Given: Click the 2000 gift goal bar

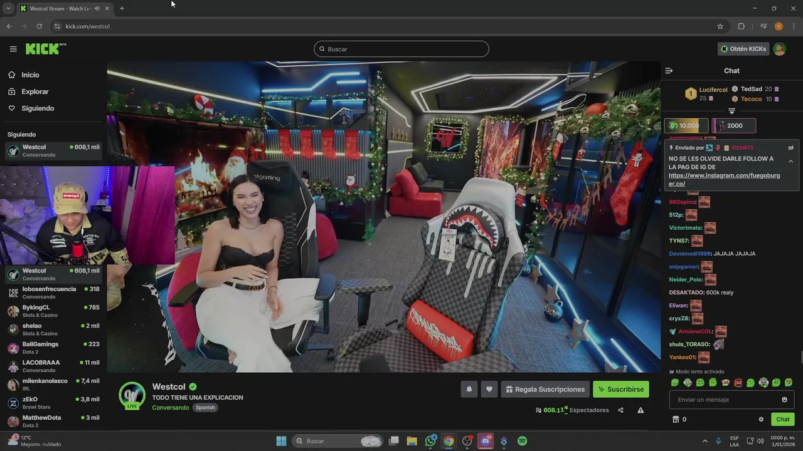Looking at the screenshot, I should pos(734,126).
